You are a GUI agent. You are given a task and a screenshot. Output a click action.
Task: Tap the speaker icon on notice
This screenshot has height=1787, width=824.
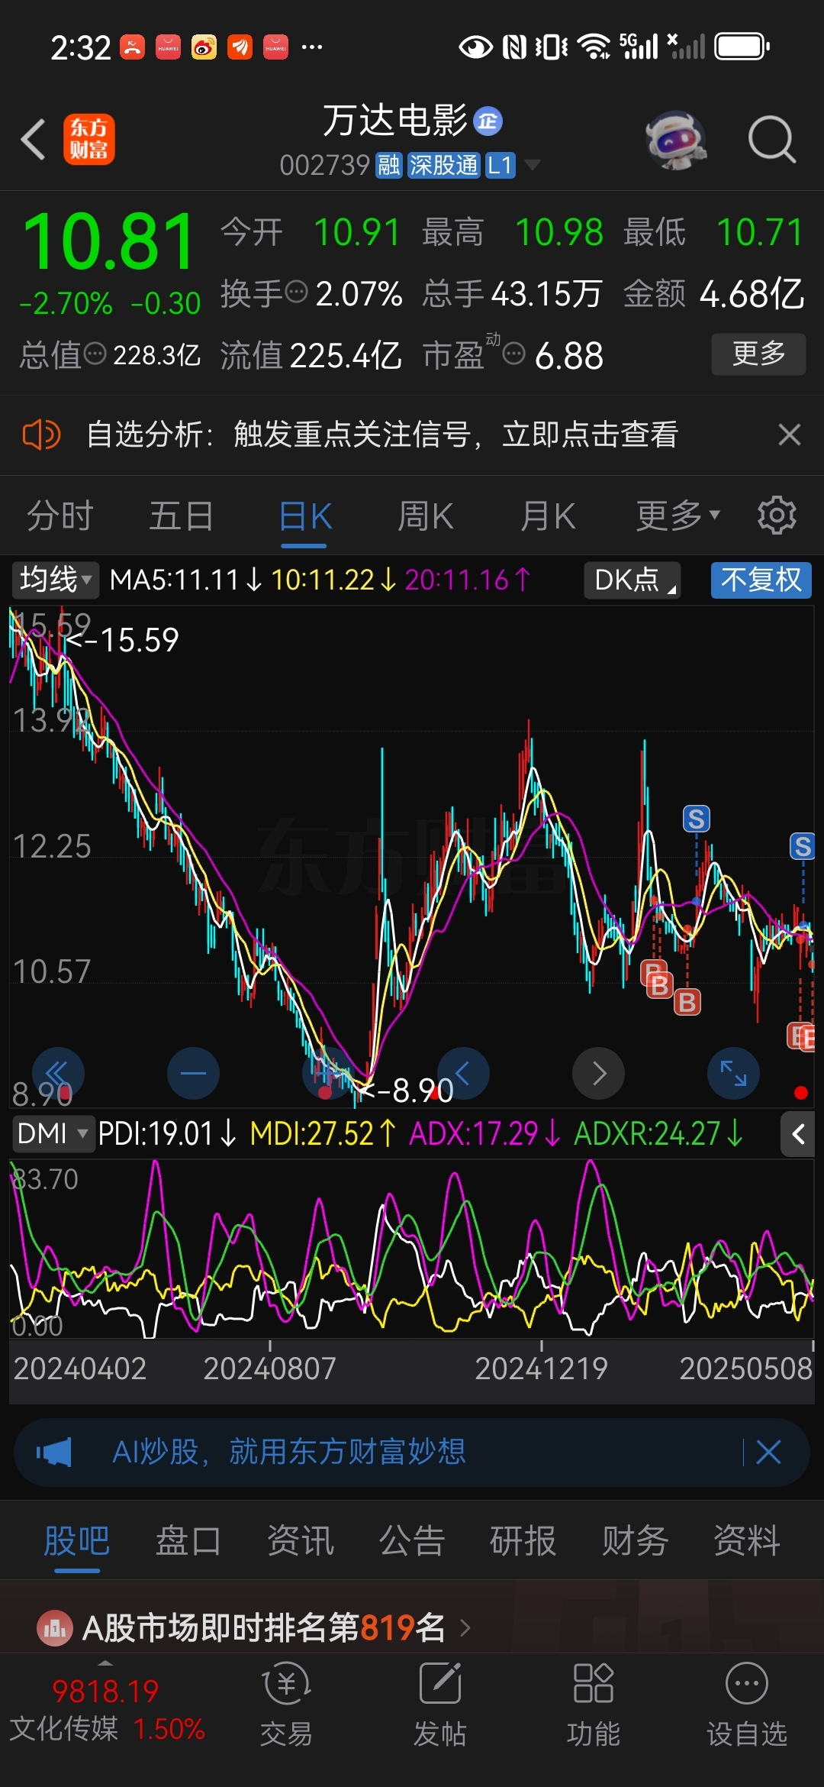tap(41, 435)
